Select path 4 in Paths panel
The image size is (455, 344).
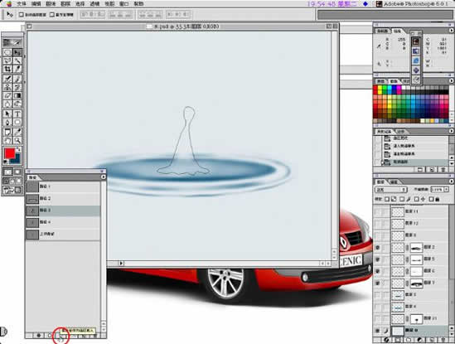point(63,222)
